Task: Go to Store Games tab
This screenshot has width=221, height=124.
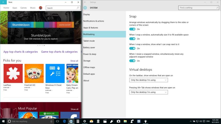Action: pos(24,8)
